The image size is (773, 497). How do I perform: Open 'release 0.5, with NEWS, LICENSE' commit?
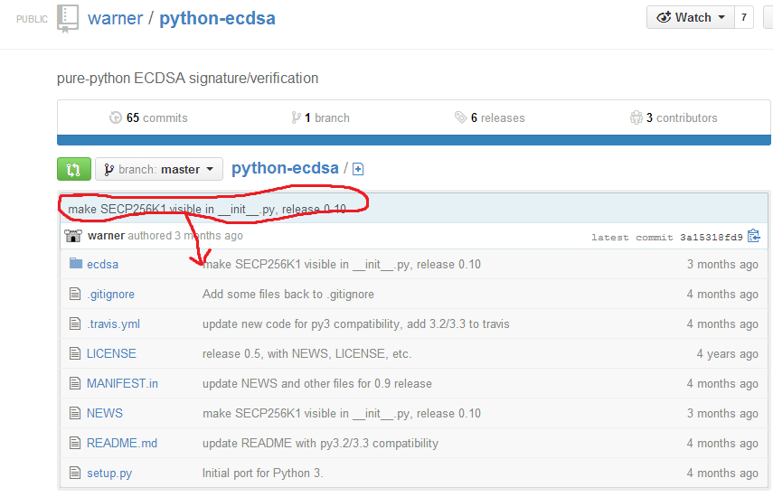pos(306,353)
